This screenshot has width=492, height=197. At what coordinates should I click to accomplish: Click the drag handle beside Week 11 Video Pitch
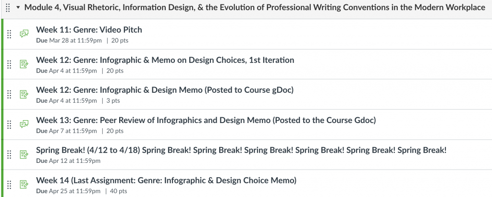[x=9, y=34]
